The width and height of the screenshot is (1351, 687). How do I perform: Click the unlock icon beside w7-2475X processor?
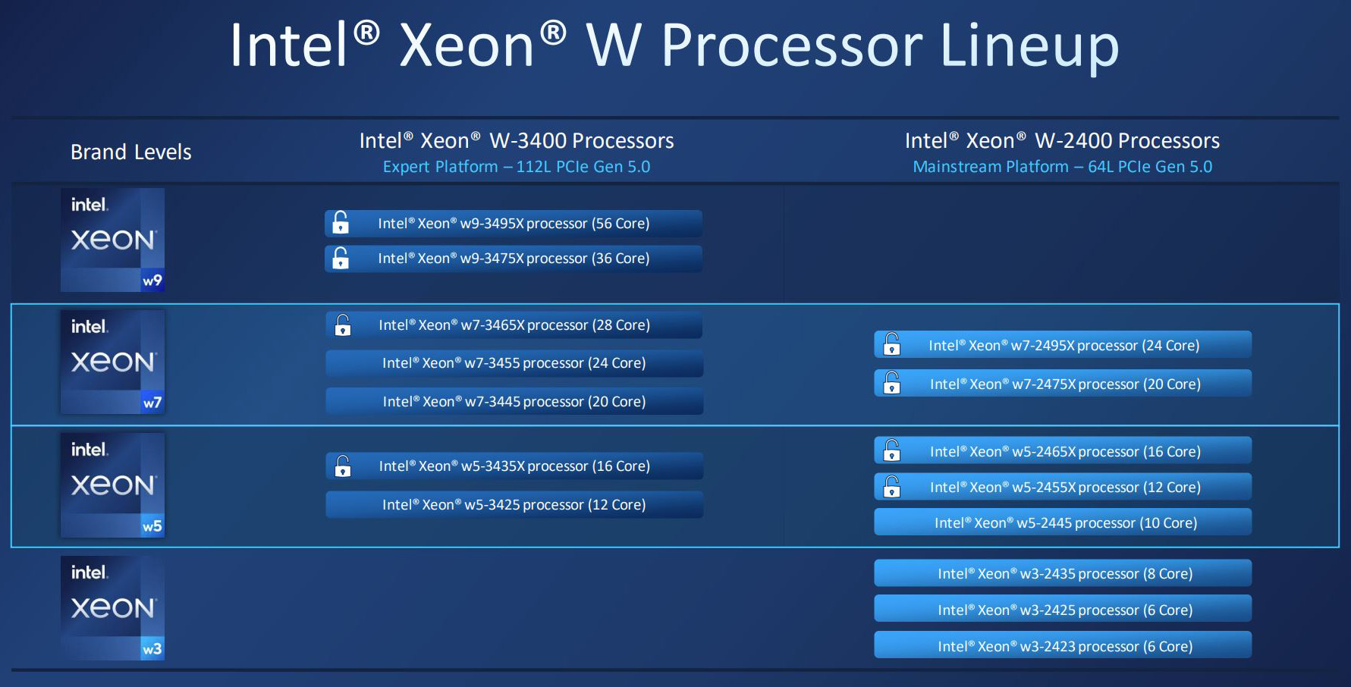pos(892,383)
